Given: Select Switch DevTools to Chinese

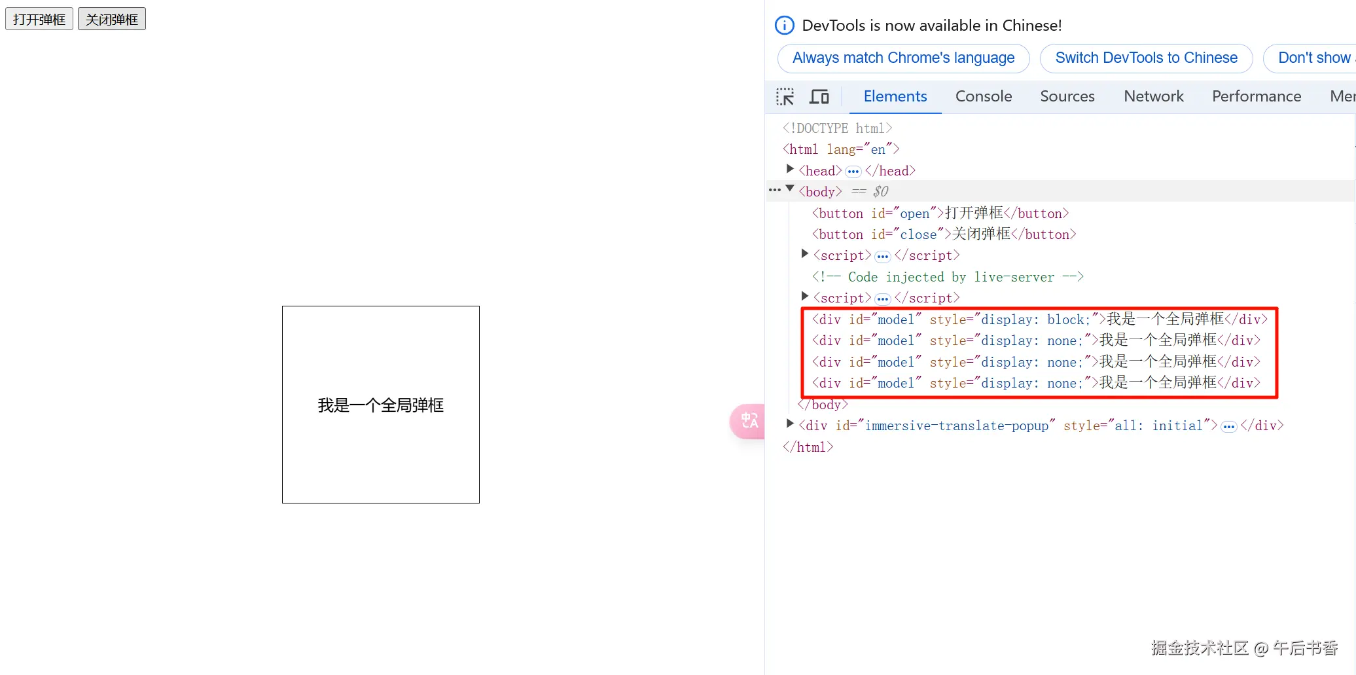Looking at the screenshot, I should click(1146, 58).
